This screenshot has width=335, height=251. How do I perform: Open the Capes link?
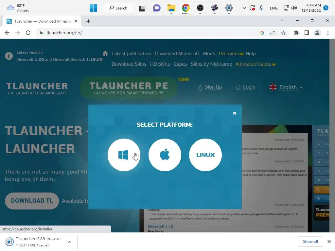pyautogui.click(x=180, y=64)
